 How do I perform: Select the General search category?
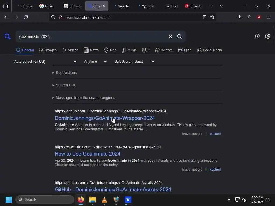click(25, 50)
